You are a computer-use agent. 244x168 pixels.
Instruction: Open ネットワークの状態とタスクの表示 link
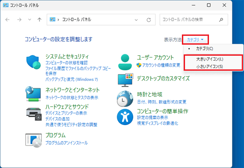pyautogui.click(x=72, y=98)
